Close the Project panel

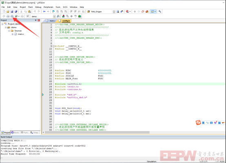tap(39, 20)
